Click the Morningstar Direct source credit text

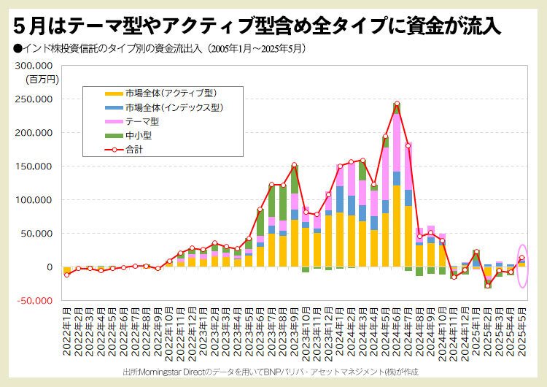[x=271, y=372]
